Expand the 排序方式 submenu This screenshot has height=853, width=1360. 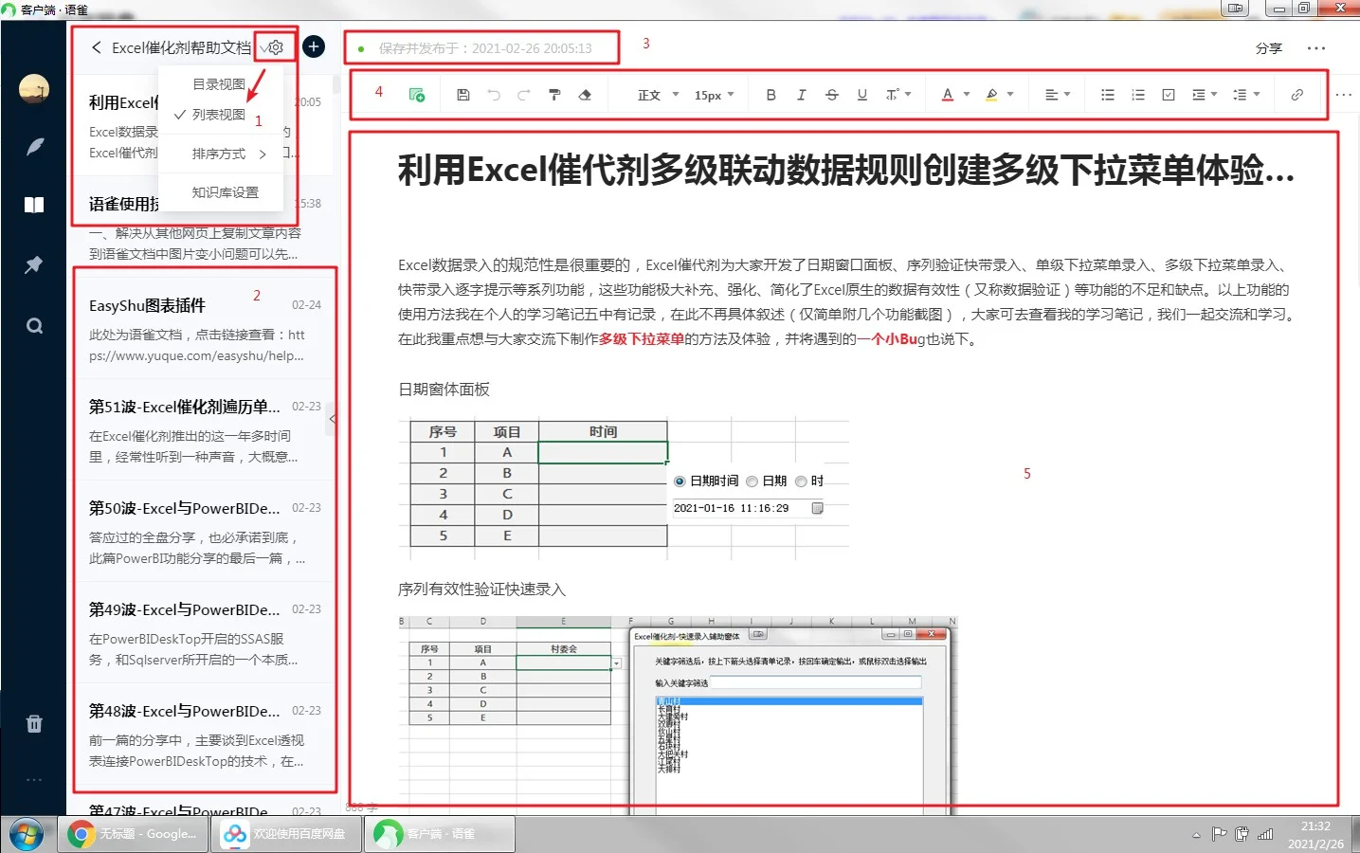tap(219, 154)
